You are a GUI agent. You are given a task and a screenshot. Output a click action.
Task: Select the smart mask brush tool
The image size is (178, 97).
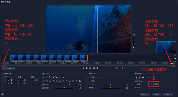tap(50, 77)
